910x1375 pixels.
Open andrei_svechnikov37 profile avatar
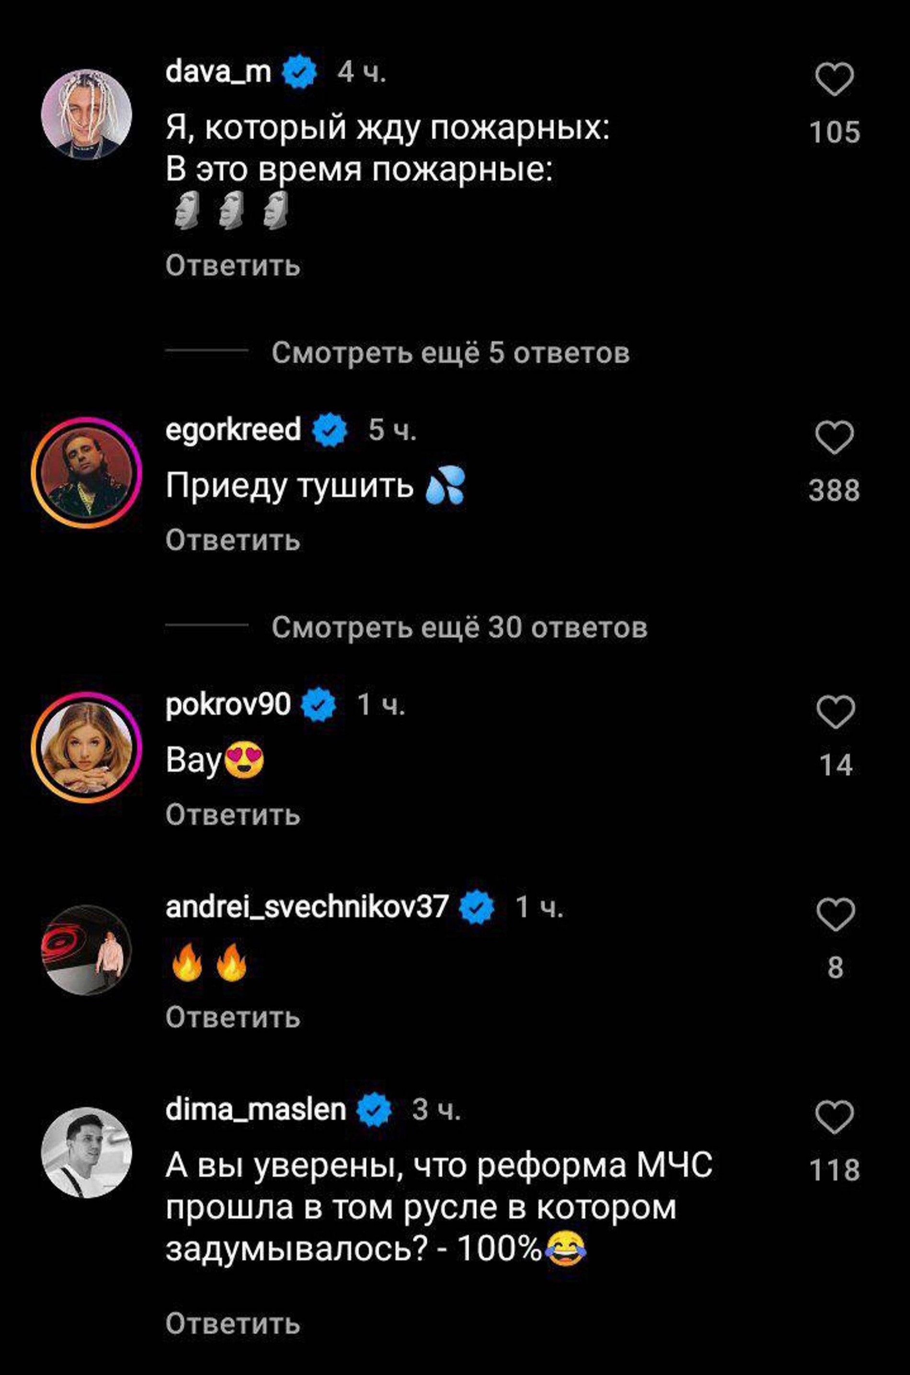pyautogui.click(x=87, y=950)
